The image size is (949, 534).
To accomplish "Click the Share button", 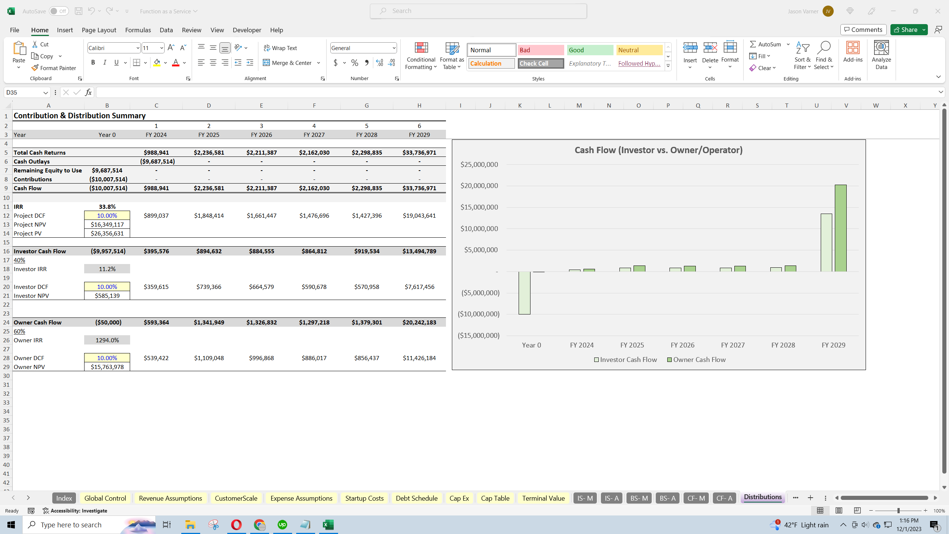I will [906, 29].
